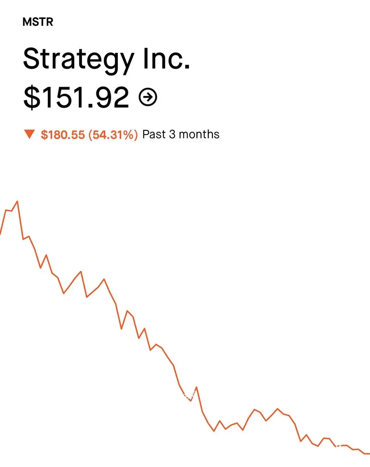Click the chart line's final endpoint at right edge
Screen dimensions: 370x467
point(368,453)
